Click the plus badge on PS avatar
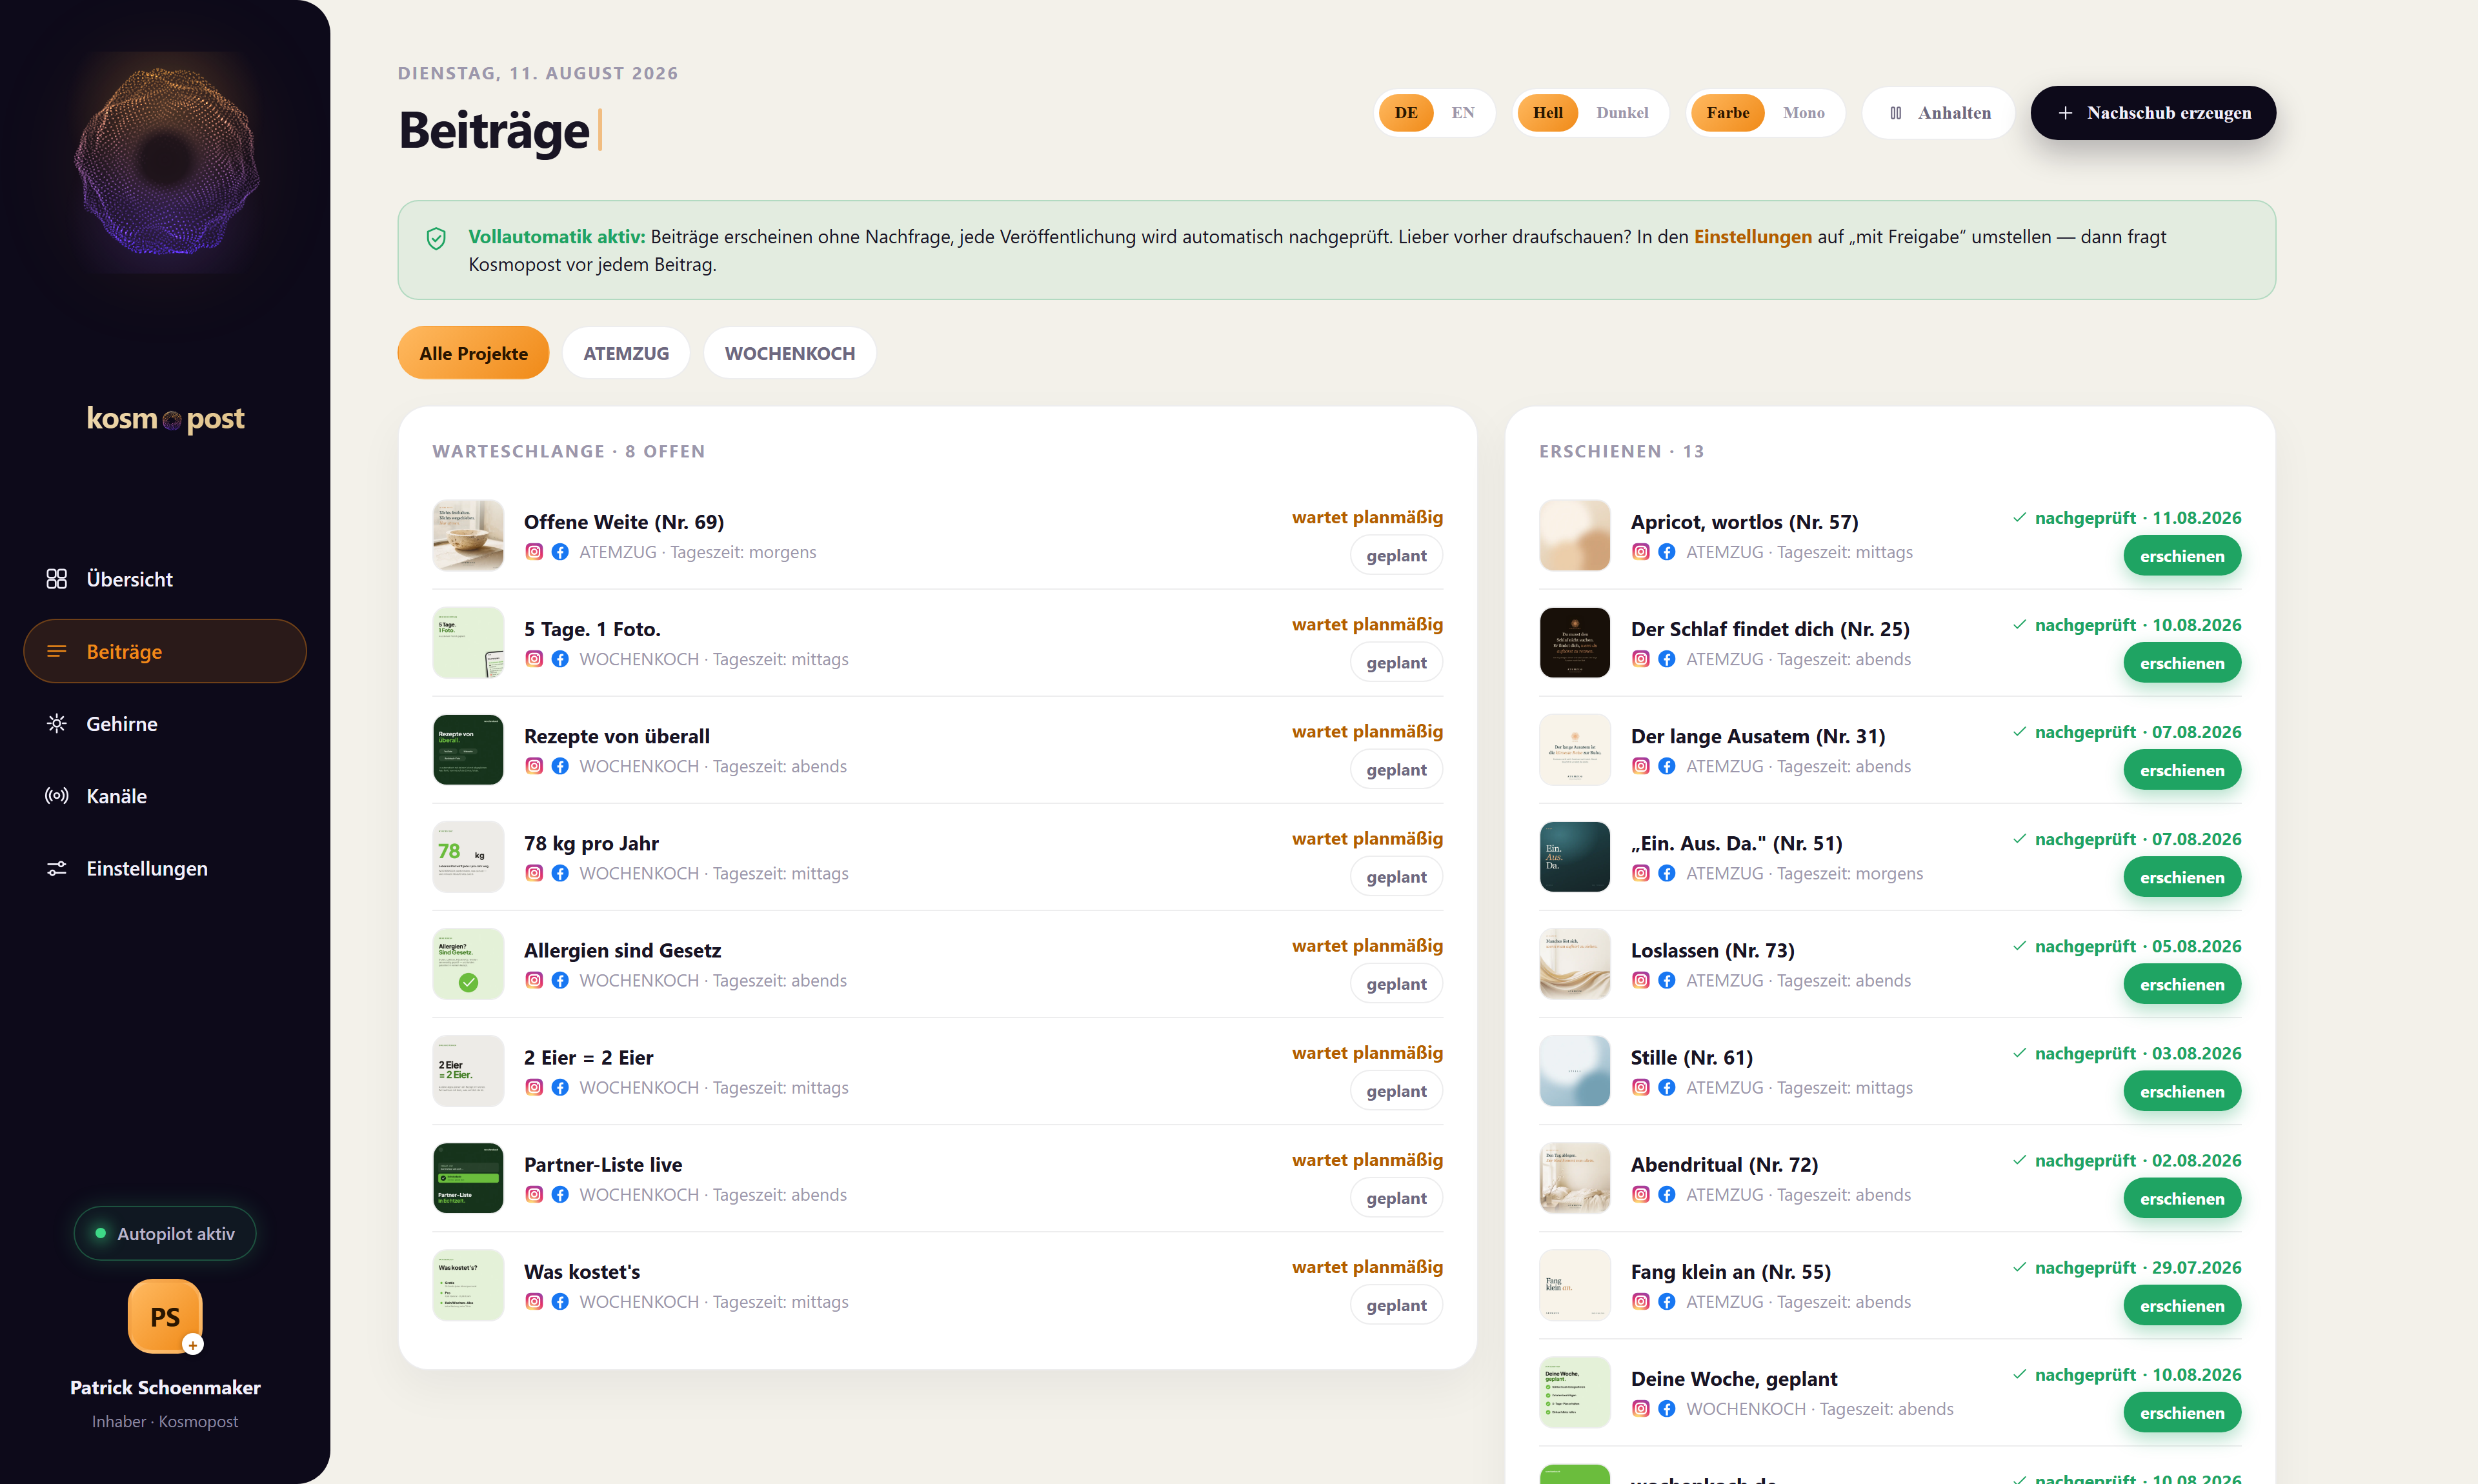The height and width of the screenshot is (1484, 2478). pyautogui.click(x=193, y=1345)
